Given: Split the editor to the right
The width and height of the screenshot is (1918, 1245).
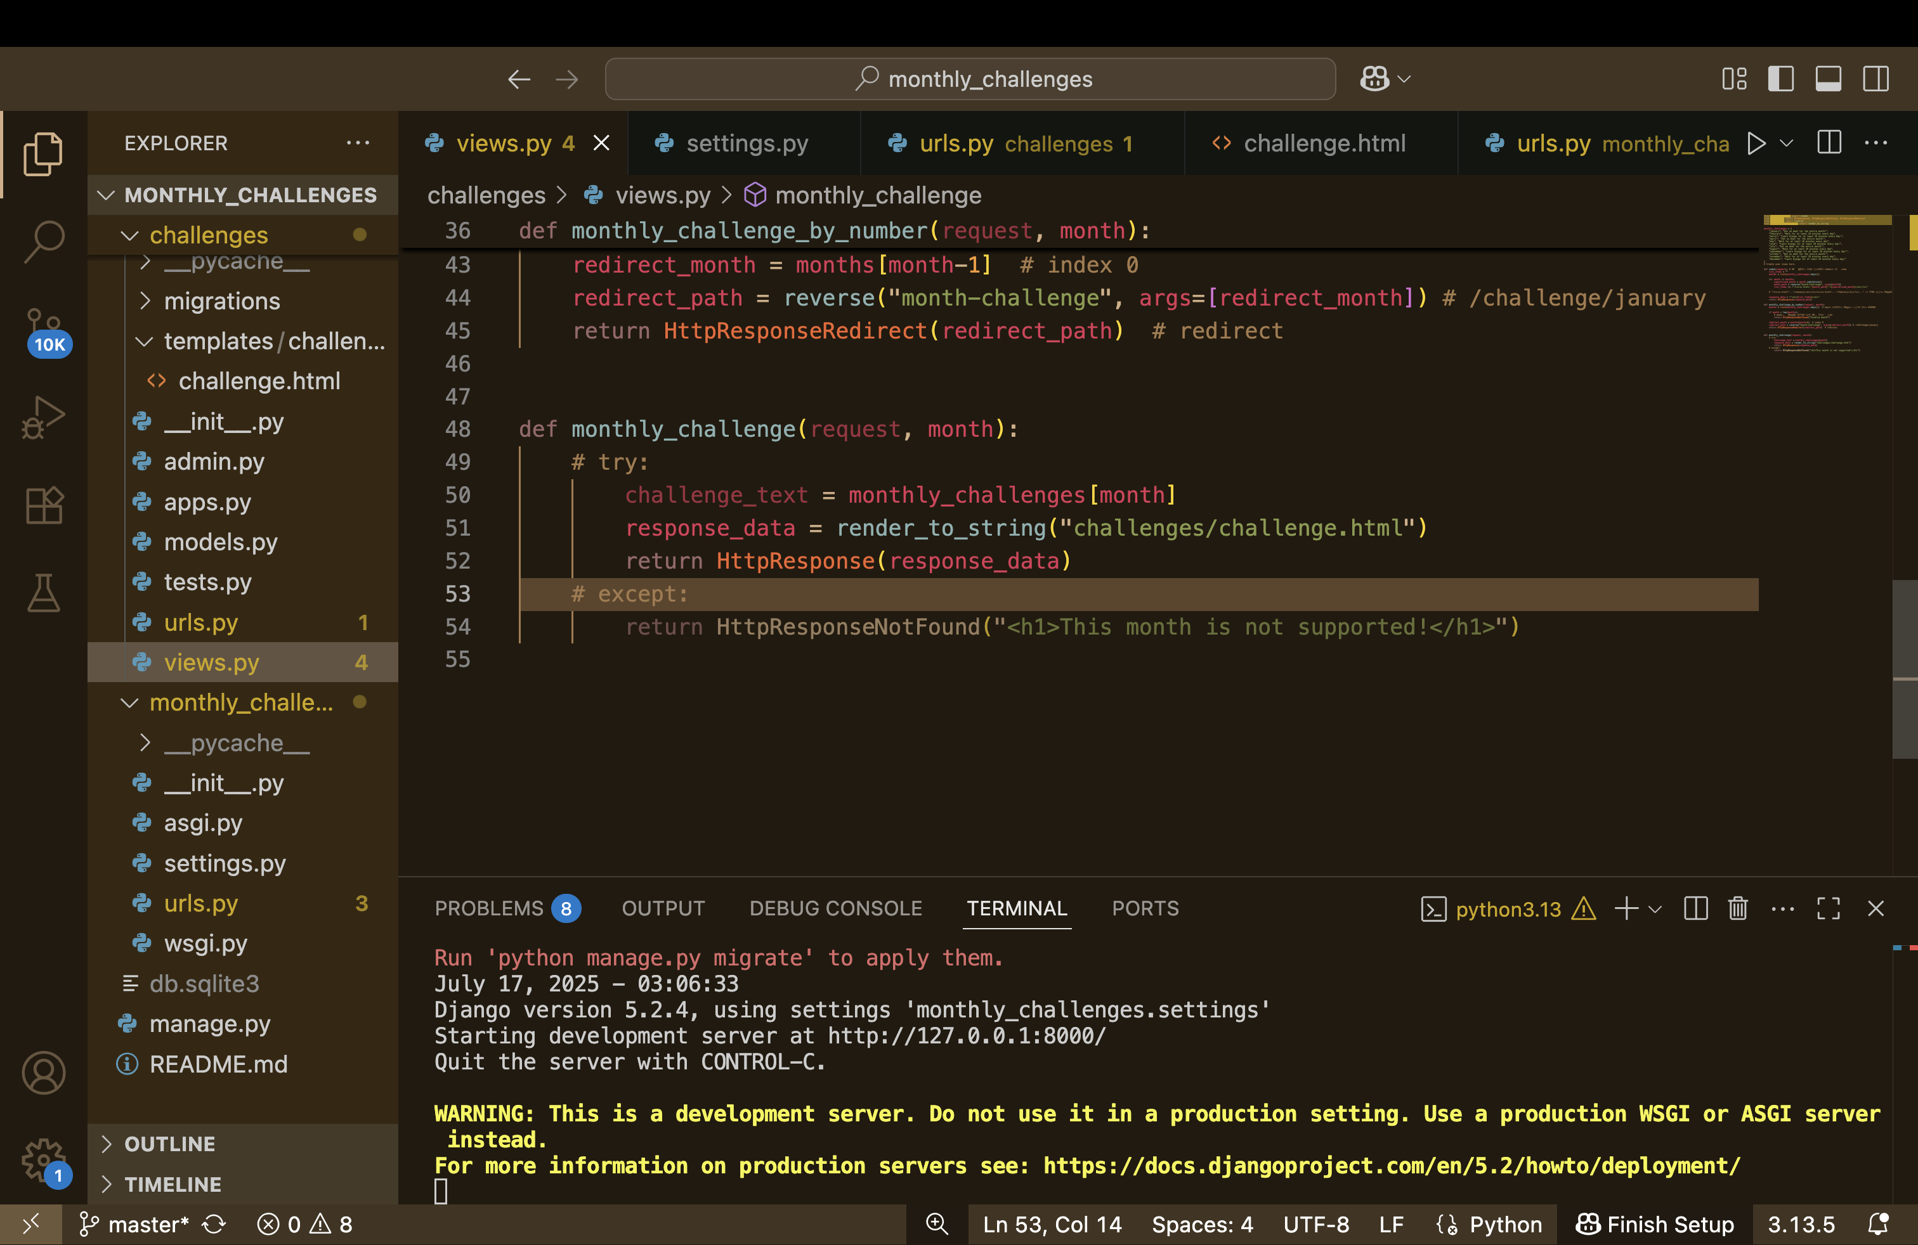Looking at the screenshot, I should point(1829,143).
